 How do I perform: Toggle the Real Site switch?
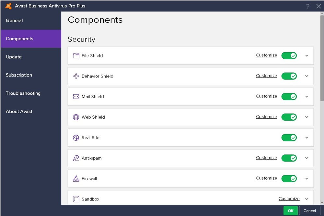(289, 138)
